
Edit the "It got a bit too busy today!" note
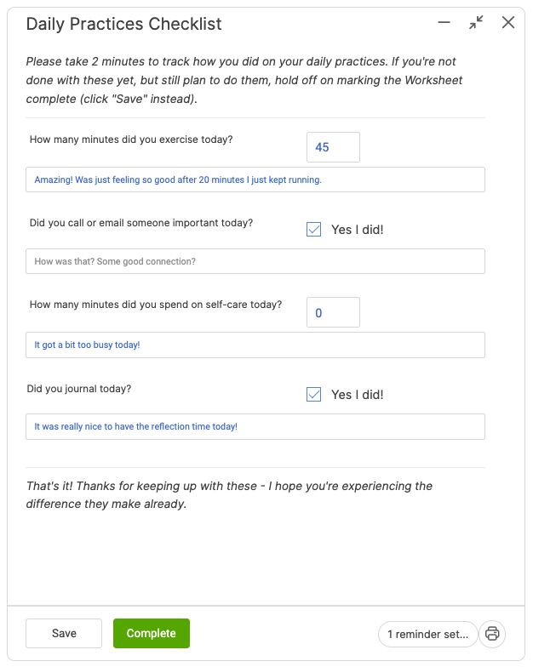click(255, 345)
